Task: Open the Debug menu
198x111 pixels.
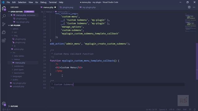Action: 43,2
